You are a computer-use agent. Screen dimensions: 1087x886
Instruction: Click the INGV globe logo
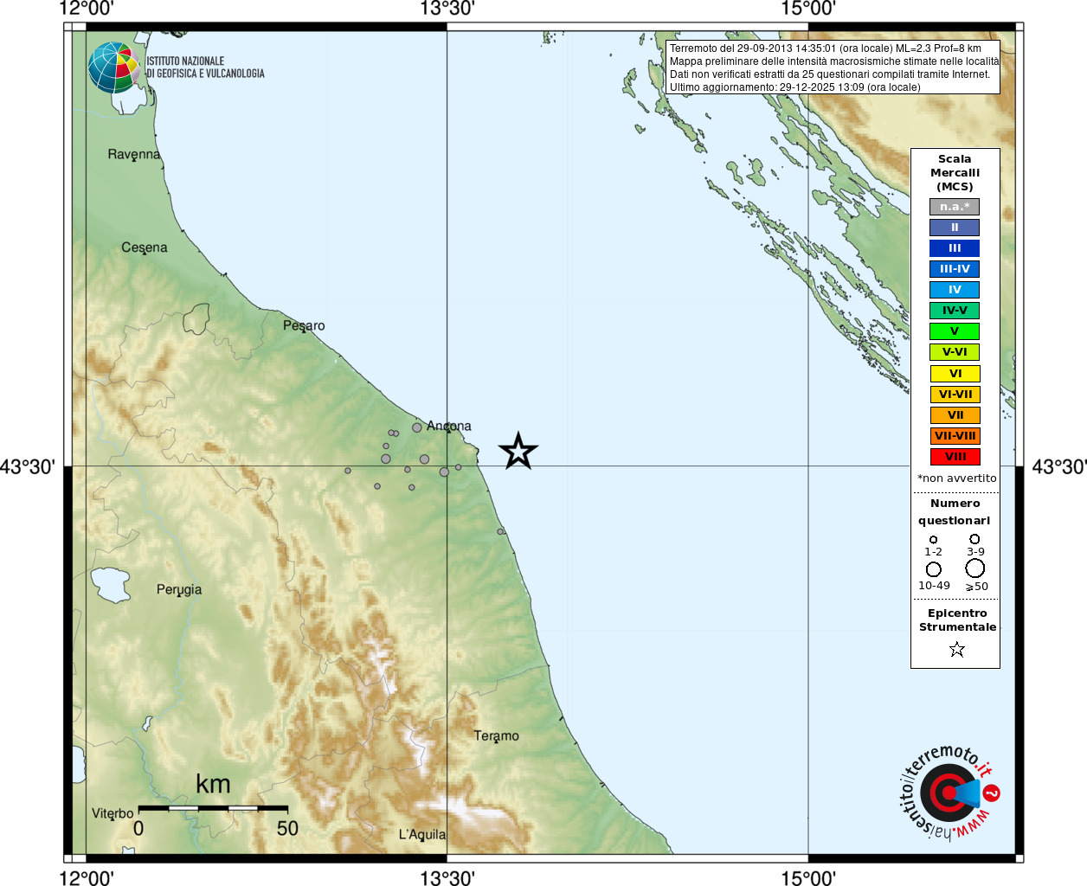(114, 67)
